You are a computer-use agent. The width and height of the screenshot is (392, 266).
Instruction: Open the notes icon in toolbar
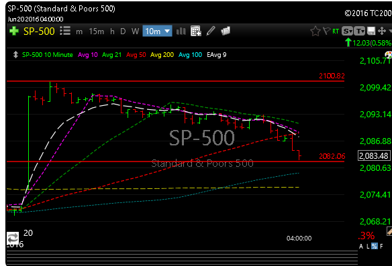point(226,31)
